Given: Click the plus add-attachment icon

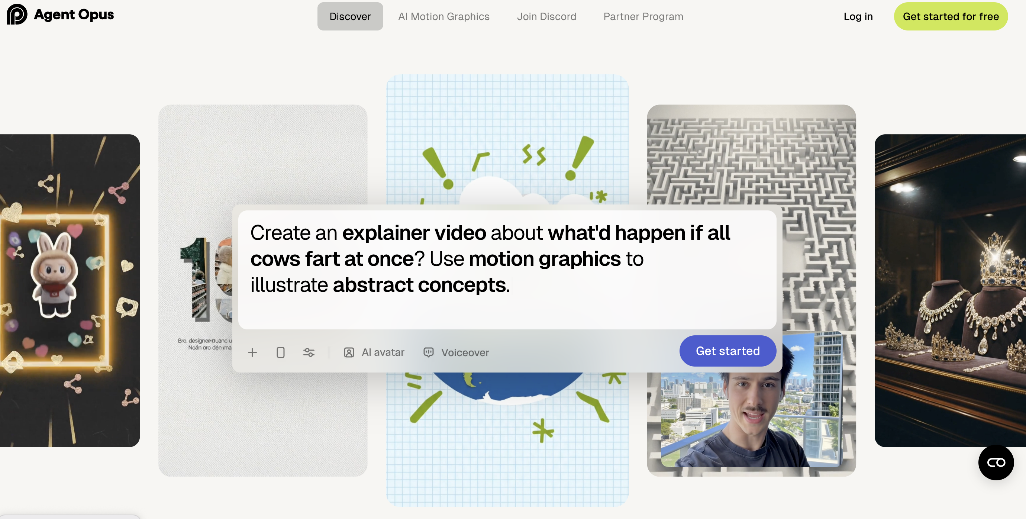Looking at the screenshot, I should tap(252, 352).
